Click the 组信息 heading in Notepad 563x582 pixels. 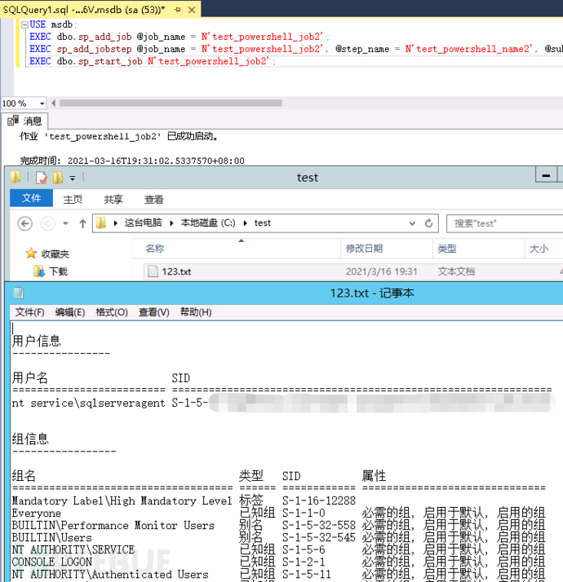tap(30, 439)
